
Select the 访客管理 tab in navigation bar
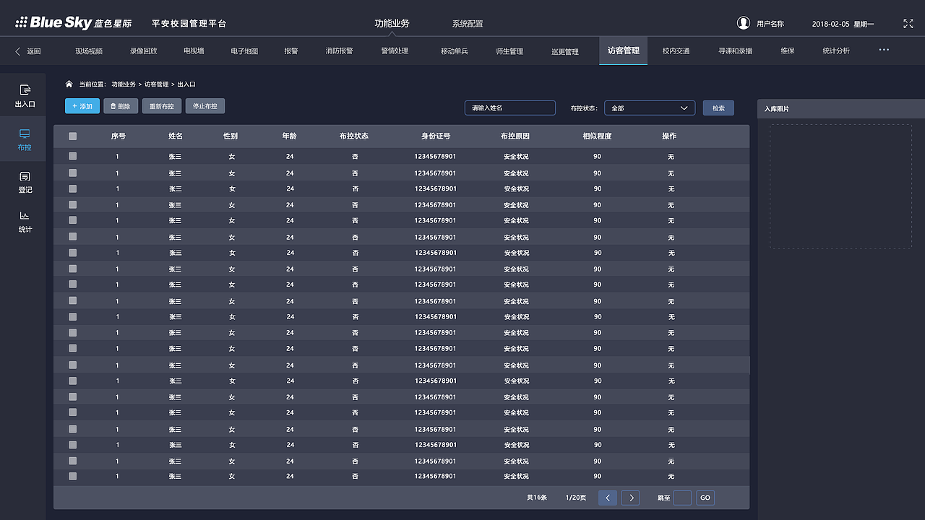623,51
